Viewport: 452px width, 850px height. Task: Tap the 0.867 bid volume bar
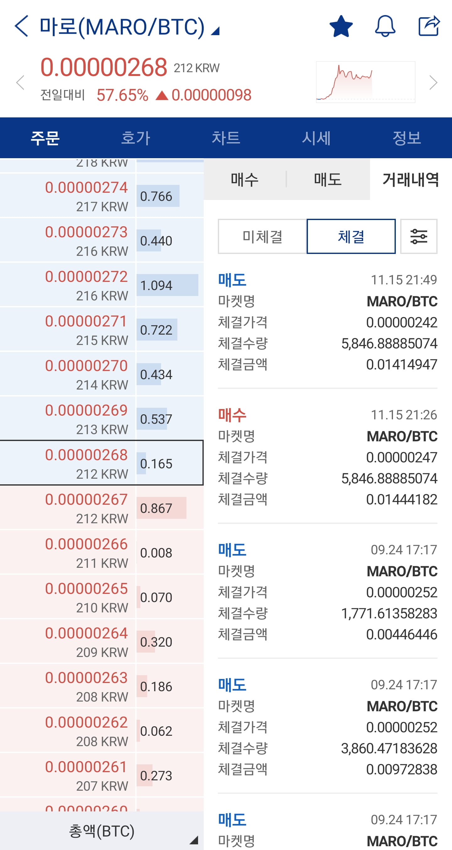(x=162, y=508)
